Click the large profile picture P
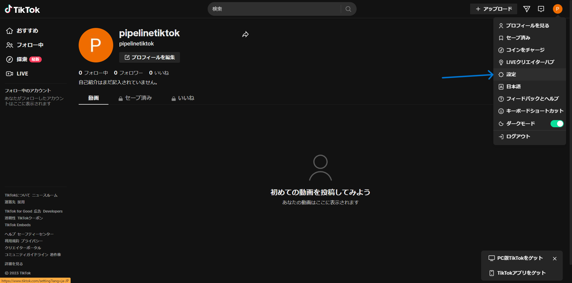The image size is (572, 283). [x=96, y=45]
